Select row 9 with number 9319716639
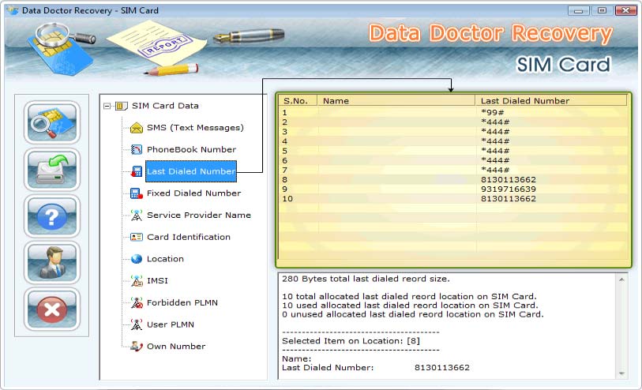Screen dimensions: 642x390 [x=452, y=189]
